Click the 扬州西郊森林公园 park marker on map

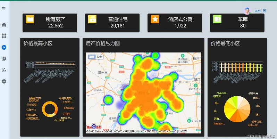[x=183, y=56]
